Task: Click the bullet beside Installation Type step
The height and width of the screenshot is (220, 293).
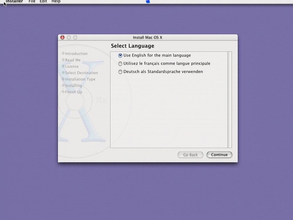Action: pos(63,79)
